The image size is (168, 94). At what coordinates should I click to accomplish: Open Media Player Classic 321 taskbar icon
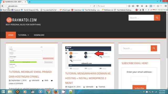coord(33,92)
